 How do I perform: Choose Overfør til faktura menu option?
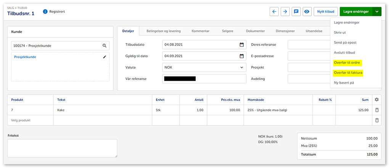pos(348,72)
